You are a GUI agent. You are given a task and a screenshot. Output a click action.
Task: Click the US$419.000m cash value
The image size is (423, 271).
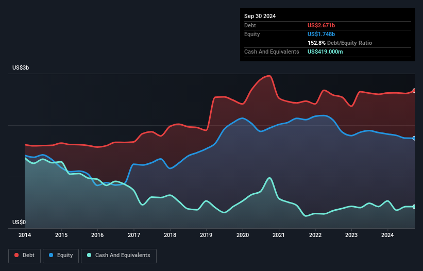click(325, 52)
